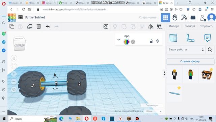
Task: Collapse the про shape inspector panel
Action: [119, 40]
